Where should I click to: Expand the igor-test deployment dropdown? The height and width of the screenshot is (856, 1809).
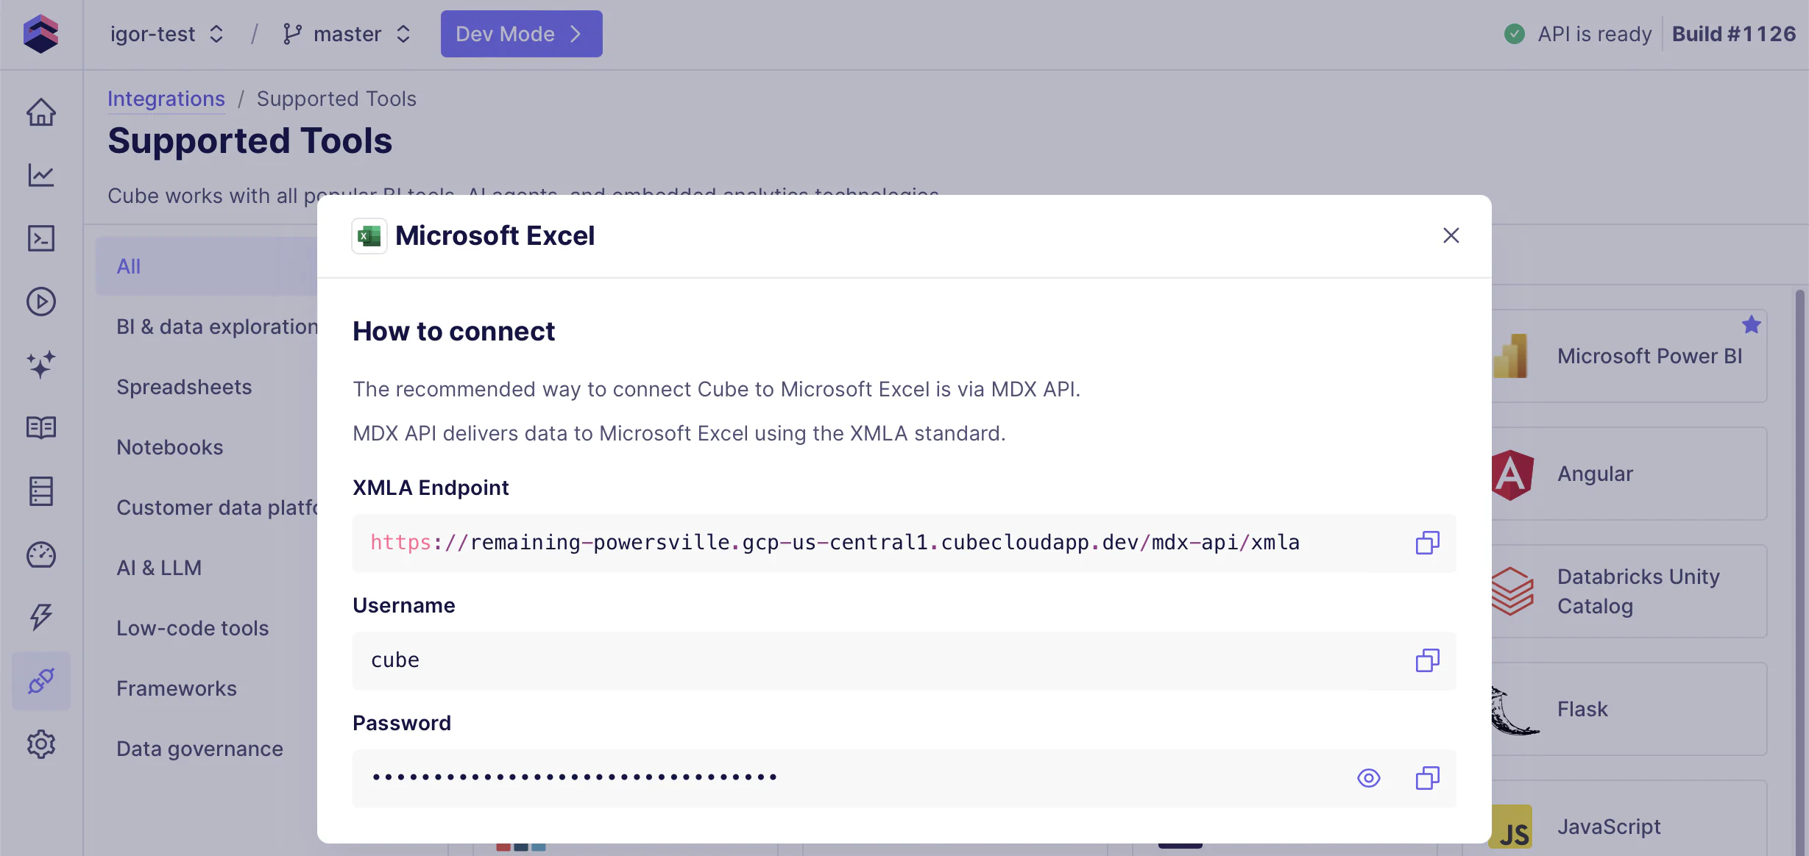coord(166,34)
